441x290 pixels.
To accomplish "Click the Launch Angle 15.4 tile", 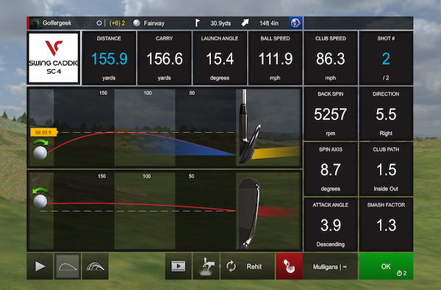I will (220, 58).
